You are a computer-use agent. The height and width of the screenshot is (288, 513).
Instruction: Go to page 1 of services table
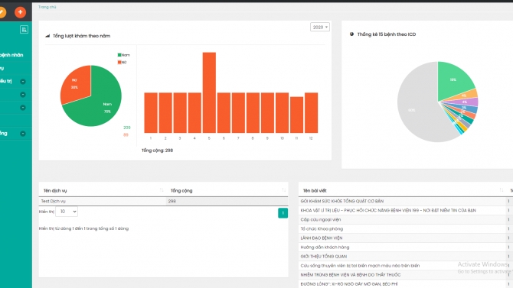pyautogui.click(x=283, y=213)
